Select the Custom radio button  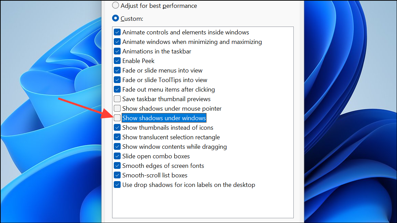click(115, 18)
